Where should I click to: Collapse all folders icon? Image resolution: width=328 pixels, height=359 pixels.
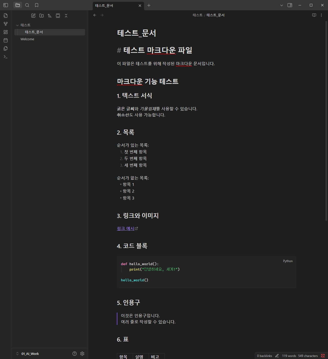(66, 16)
